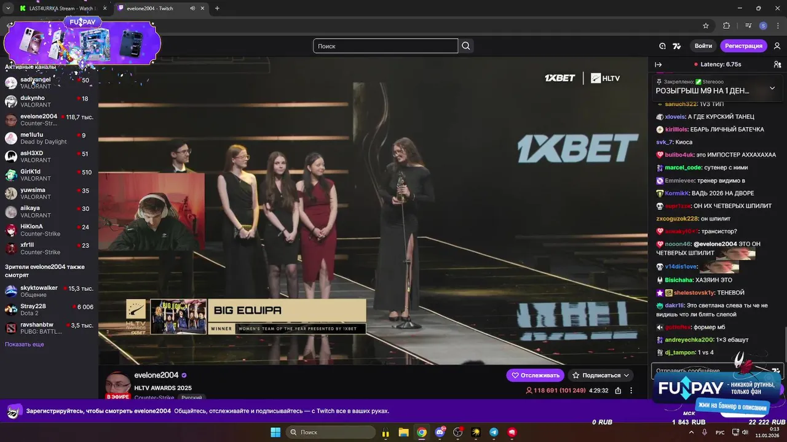Open xfr1ll channel in sidebar
Image resolution: width=787 pixels, height=442 pixels.
tap(48, 249)
